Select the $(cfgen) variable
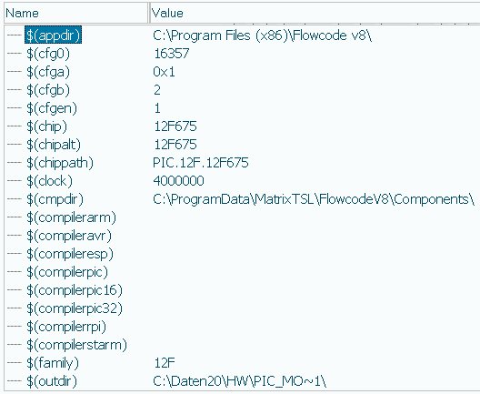The width and height of the screenshot is (480, 394). click(52, 108)
